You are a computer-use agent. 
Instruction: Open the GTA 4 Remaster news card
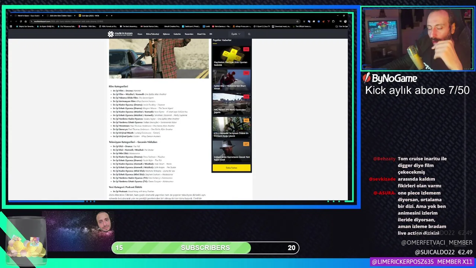click(x=231, y=128)
